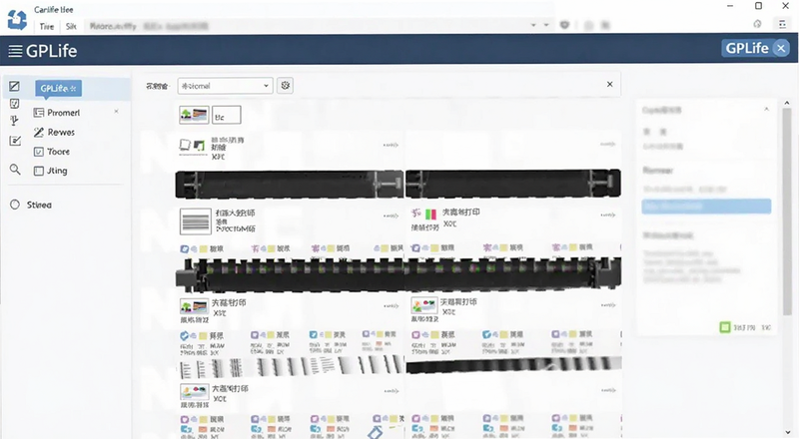799x439 pixels.
Task: Select the pencil-on-box icon in the left rail
Action: (x=15, y=141)
